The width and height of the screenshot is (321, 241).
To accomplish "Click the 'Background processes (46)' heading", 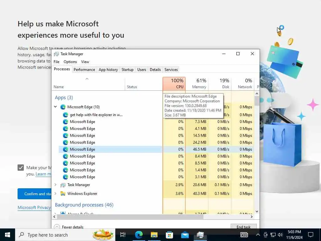I will click(84, 205).
